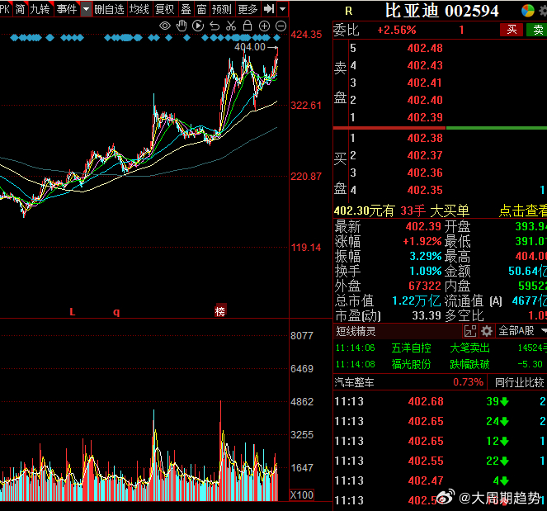This screenshot has width=547, height=511.
Task: Open the 更多 more menu
Action: [x=248, y=9]
